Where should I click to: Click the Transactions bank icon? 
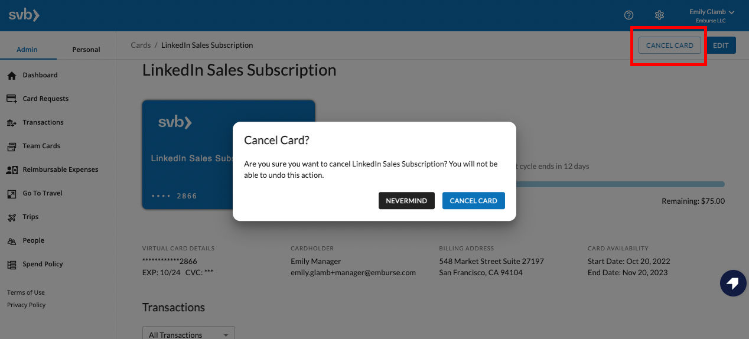pyautogui.click(x=12, y=123)
